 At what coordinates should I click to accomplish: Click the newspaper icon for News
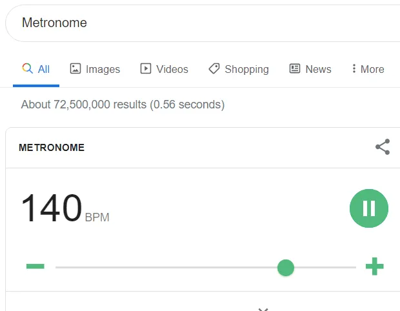295,68
